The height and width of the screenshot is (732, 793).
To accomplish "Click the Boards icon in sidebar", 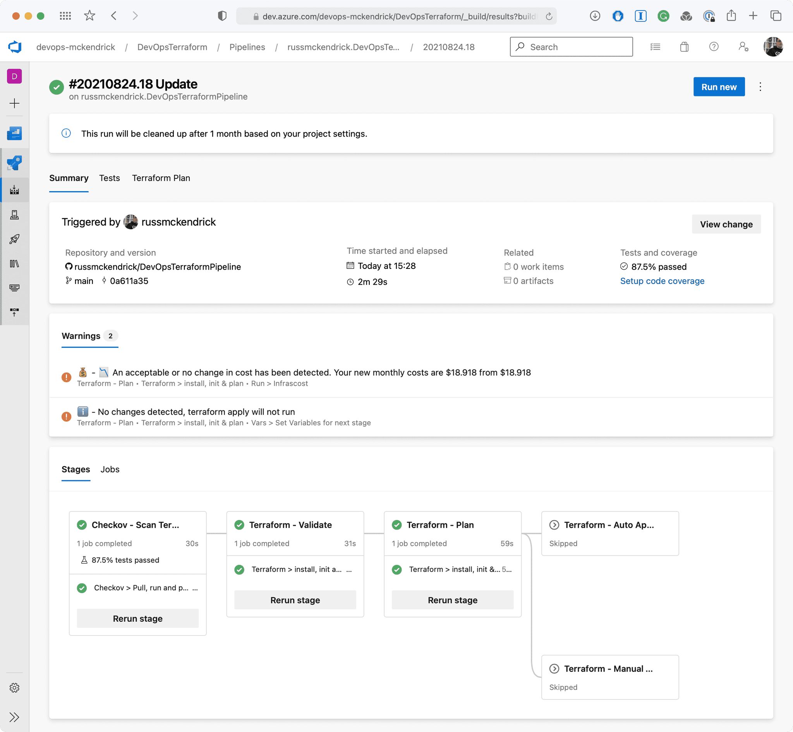I will tap(15, 133).
